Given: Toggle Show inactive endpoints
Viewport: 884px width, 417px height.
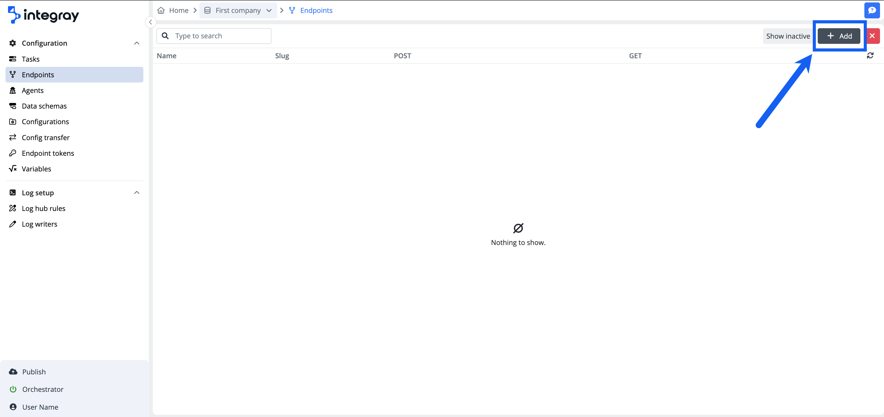Looking at the screenshot, I should (x=788, y=36).
